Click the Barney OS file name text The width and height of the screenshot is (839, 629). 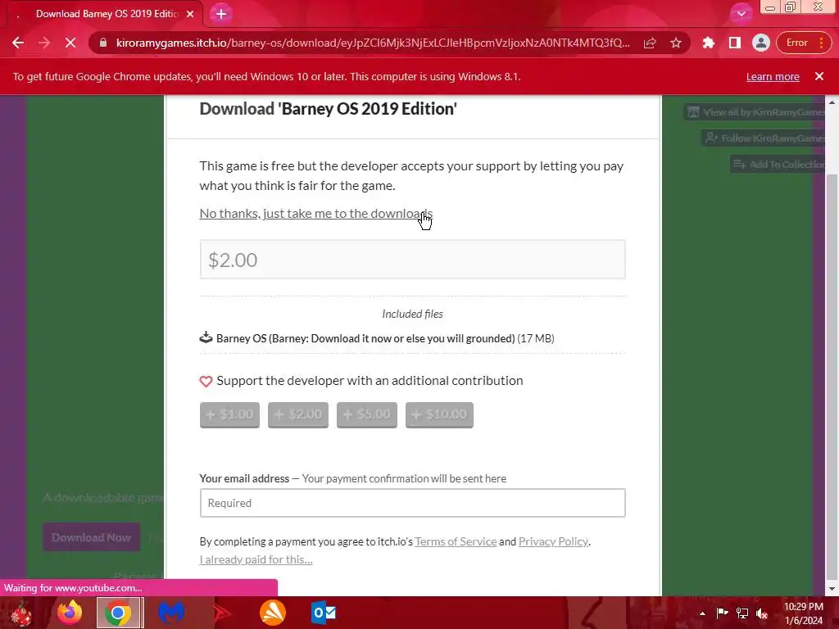coord(365,338)
